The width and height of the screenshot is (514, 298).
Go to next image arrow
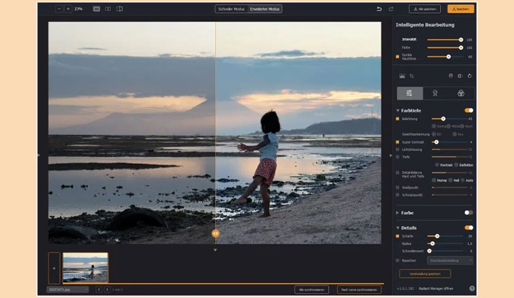point(107,289)
